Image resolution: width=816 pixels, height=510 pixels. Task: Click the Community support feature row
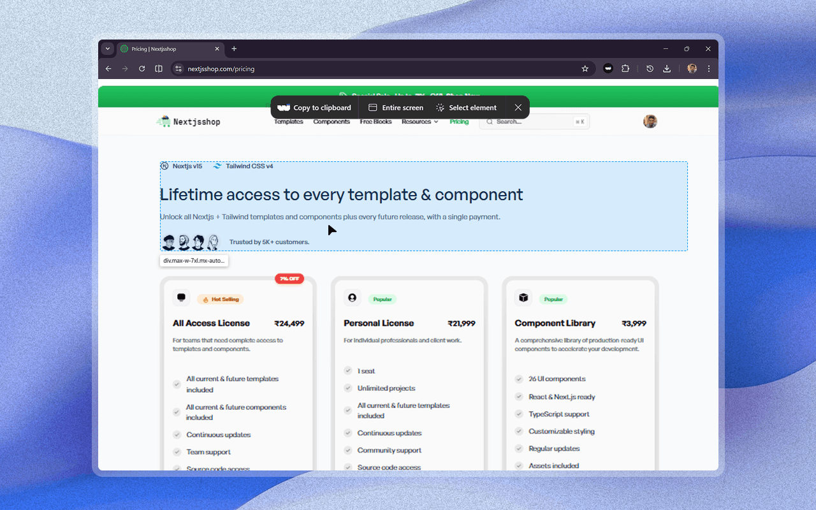click(x=382, y=450)
